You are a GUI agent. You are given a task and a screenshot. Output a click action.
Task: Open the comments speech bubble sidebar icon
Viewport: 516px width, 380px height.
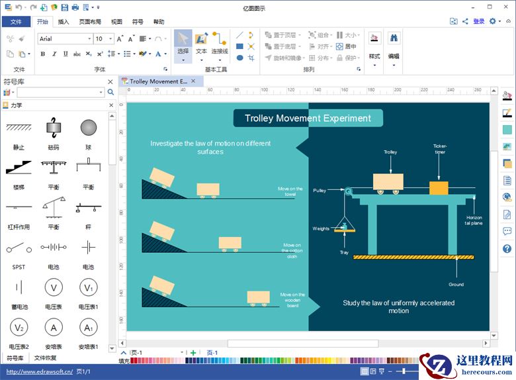pyautogui.click(x=507, y=231)
